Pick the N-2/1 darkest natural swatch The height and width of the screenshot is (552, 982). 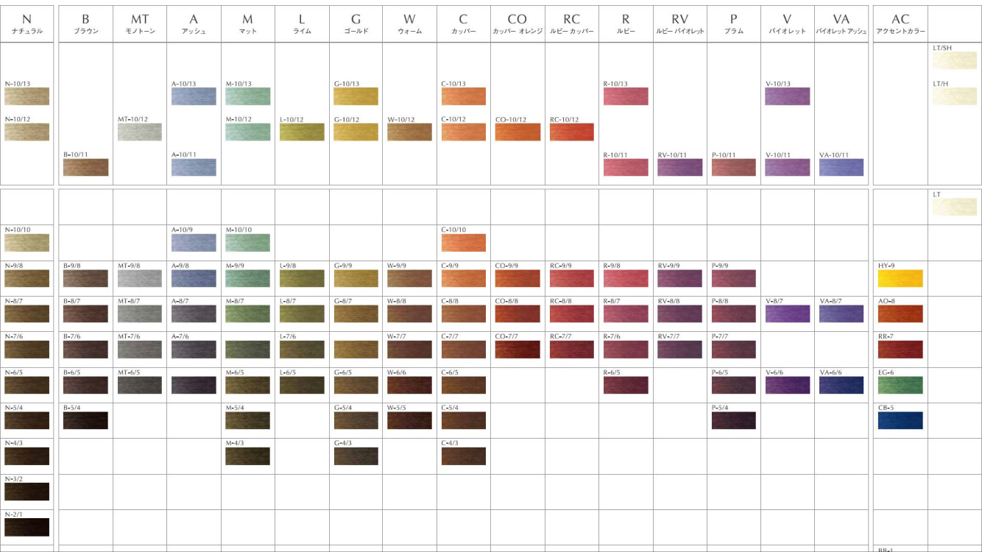point(27,527)
